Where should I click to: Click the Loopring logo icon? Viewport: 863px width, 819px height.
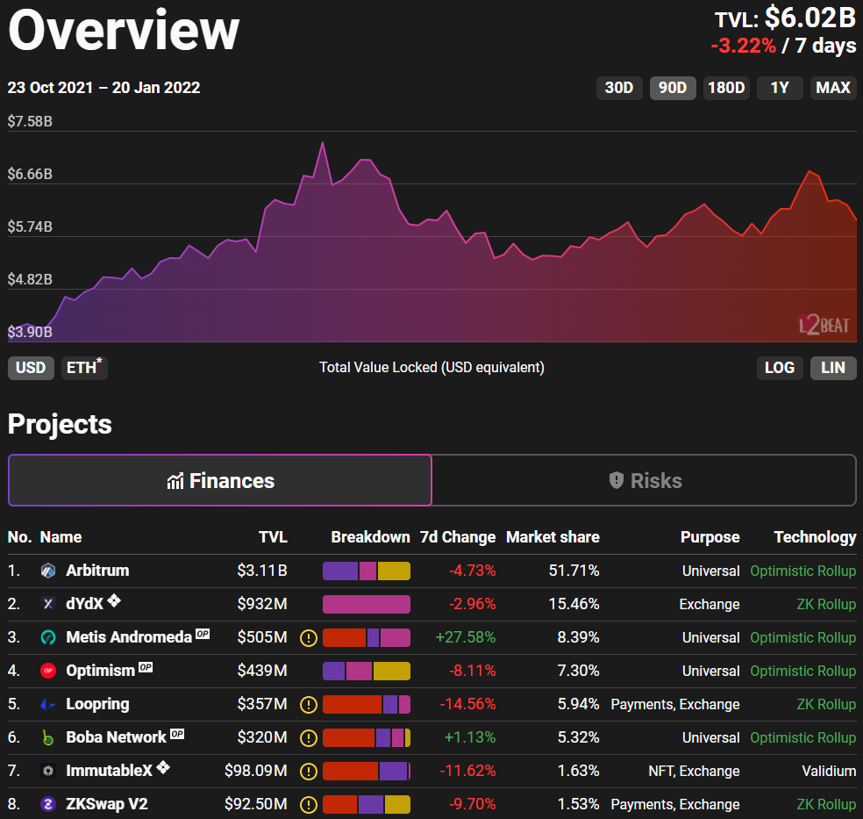click(x=48, y=704)
